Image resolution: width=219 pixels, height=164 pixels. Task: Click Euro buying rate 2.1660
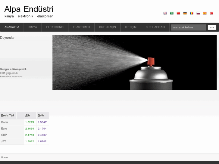point(30,129)
